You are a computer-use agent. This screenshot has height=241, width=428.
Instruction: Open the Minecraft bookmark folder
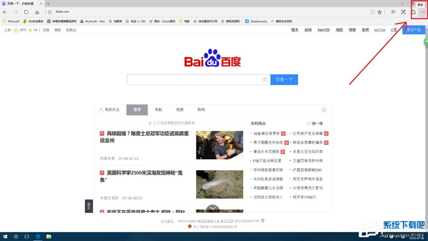[x=11, y=21]
